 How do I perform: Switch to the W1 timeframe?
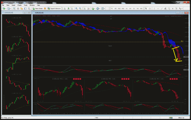point(138,9)
